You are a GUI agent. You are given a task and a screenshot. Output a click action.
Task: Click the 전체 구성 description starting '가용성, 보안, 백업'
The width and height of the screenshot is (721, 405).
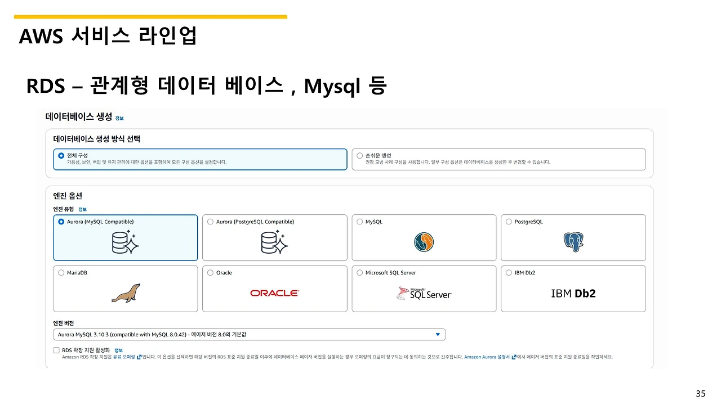point(147,162)
